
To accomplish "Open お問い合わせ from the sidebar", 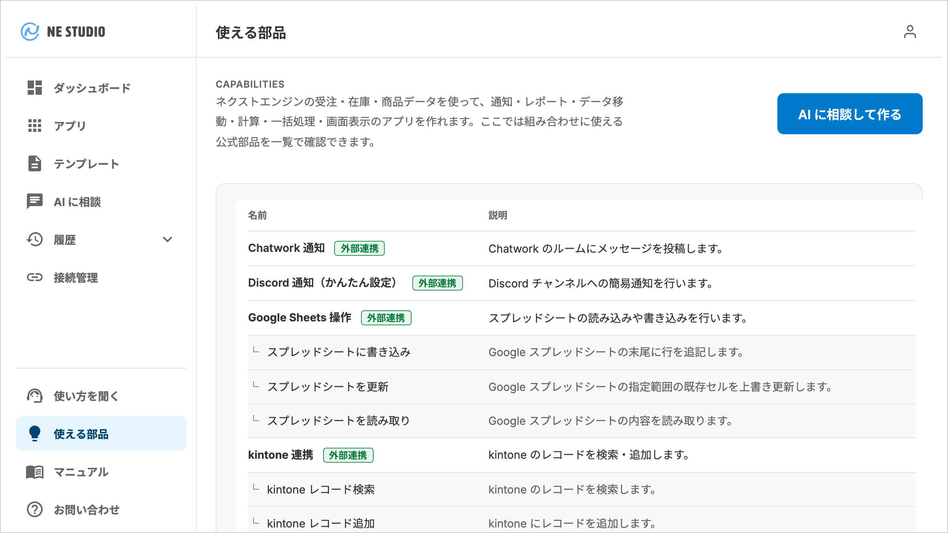I will 101,509.
